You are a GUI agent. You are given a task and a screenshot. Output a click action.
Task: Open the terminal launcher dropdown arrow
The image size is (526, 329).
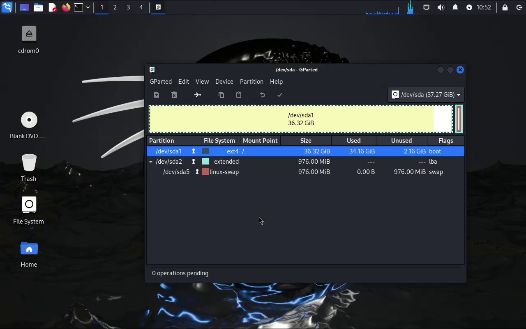click(x=88, y=7)
